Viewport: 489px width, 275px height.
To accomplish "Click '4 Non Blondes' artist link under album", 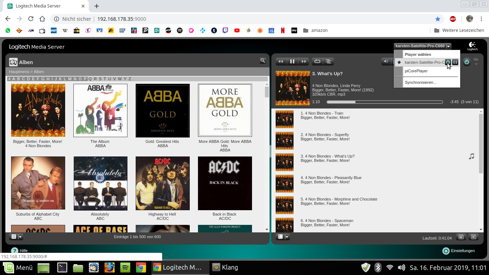I will coord(38,146).
